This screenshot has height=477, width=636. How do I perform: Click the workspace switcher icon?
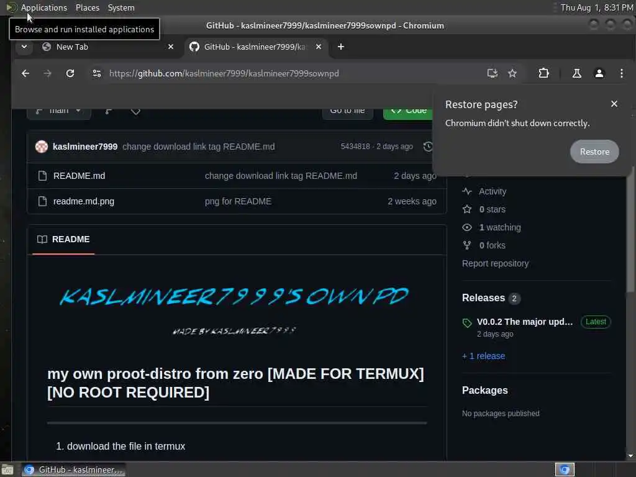(x=565, y=470)
